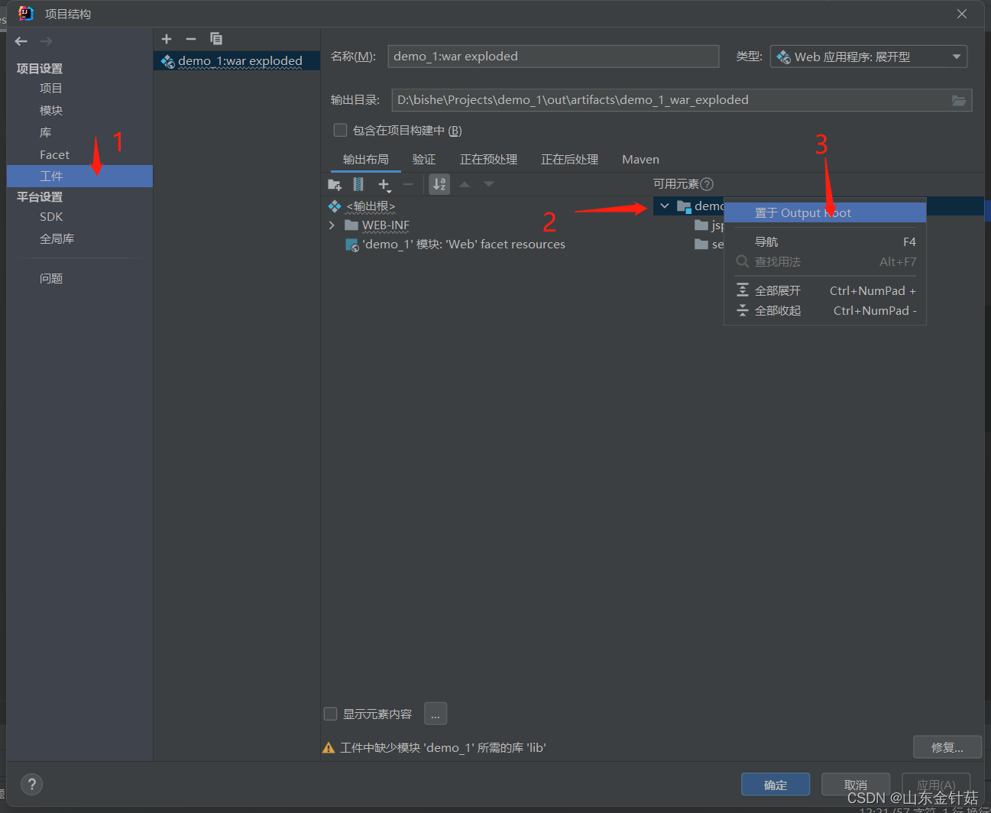Remove element from output layout

click(408, 184)
